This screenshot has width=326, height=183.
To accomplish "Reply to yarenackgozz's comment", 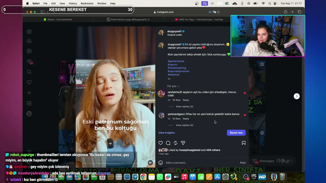I will point(186,119).
